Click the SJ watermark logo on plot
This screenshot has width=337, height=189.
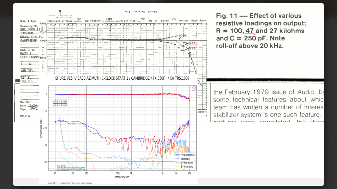194,89
